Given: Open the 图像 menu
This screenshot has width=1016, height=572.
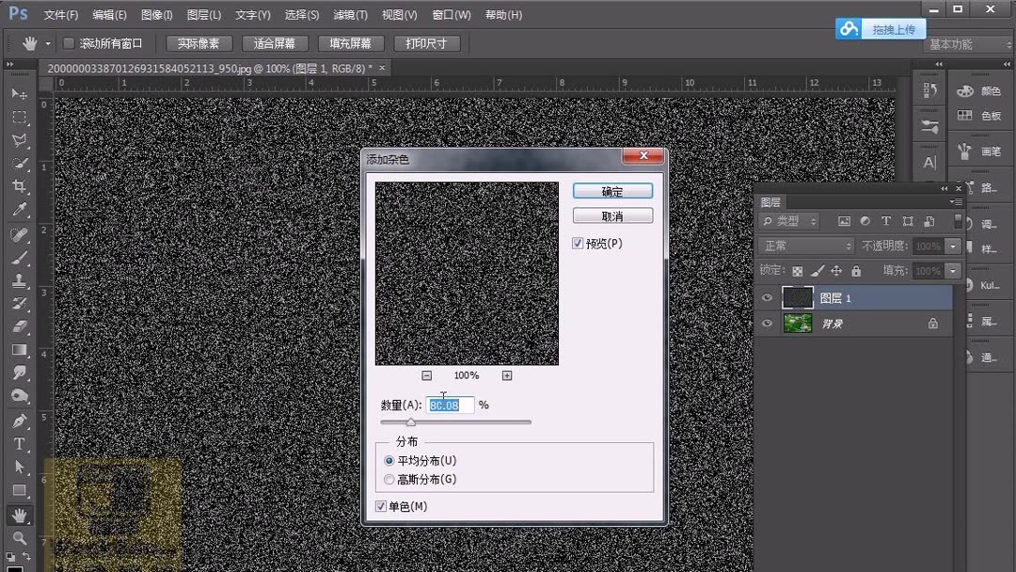Looking at the screenshot, I should pyautogui.click(x=154, y=14).
